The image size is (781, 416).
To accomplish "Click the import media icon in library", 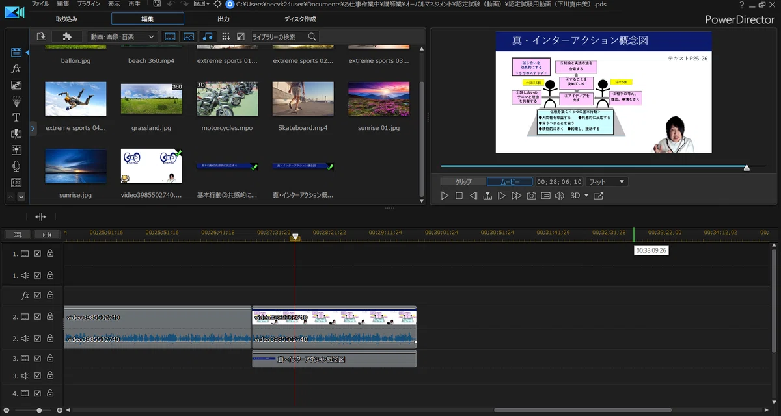I will point(42,36).
